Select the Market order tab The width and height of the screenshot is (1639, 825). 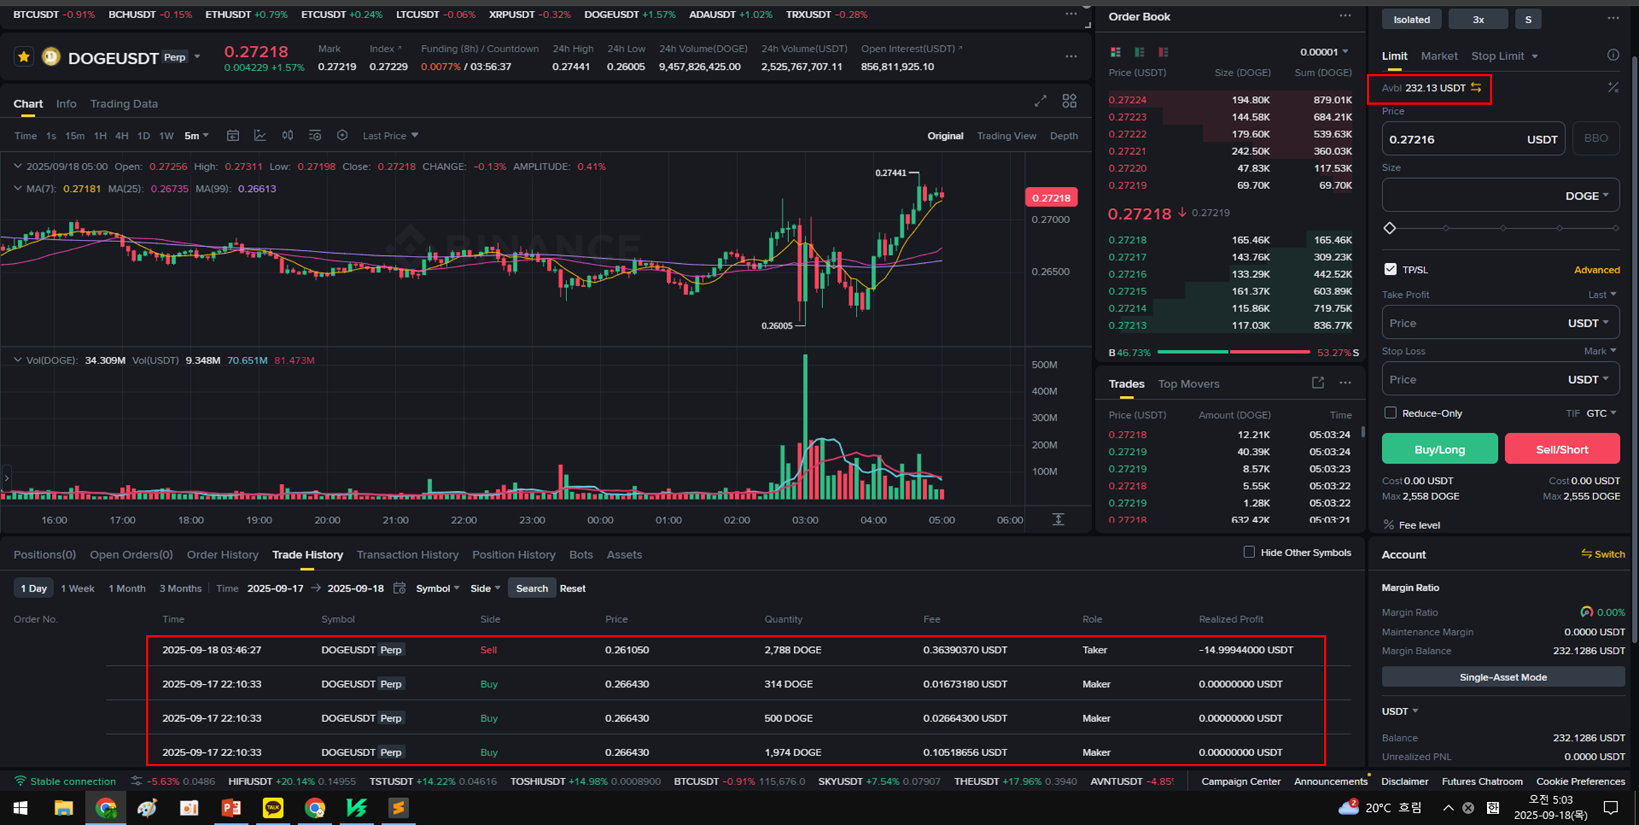point(1438,56)
